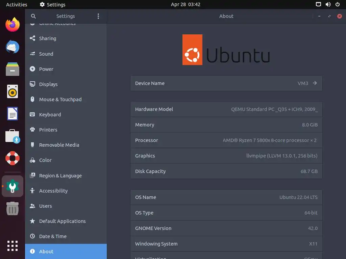346x259 pixels.
Task: Click the Date & Time clock icon
Action: tap(32, 236)
